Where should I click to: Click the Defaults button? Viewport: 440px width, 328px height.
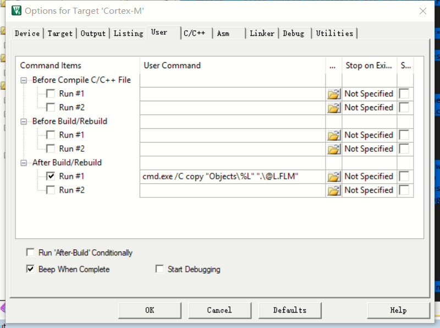pos(290,310)
